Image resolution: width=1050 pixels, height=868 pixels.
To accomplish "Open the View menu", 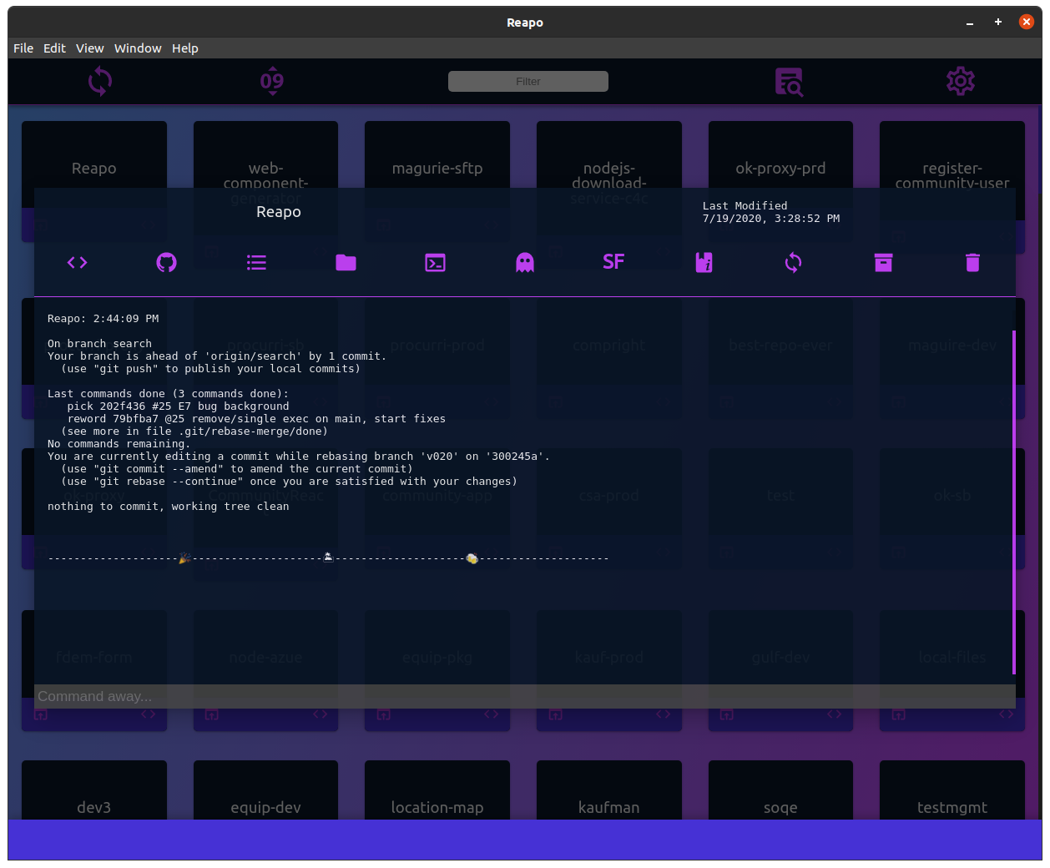I will [x=89, y=48].
